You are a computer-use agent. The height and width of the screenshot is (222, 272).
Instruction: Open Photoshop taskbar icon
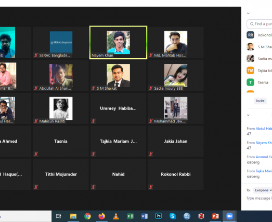pos(159,216)
